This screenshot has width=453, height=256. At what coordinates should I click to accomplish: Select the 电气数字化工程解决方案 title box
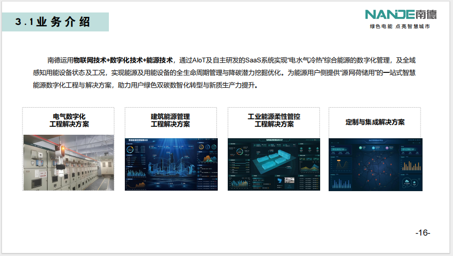tap(68, 120)
